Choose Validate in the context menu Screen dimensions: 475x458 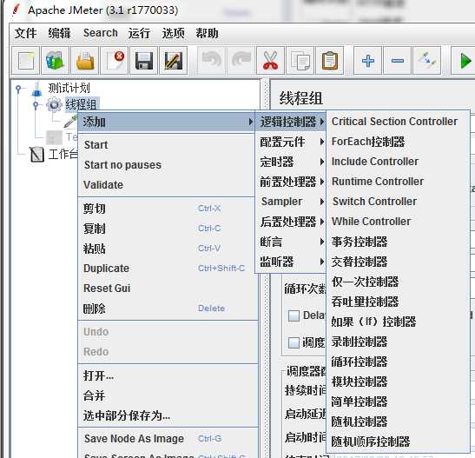click(167, 185)
